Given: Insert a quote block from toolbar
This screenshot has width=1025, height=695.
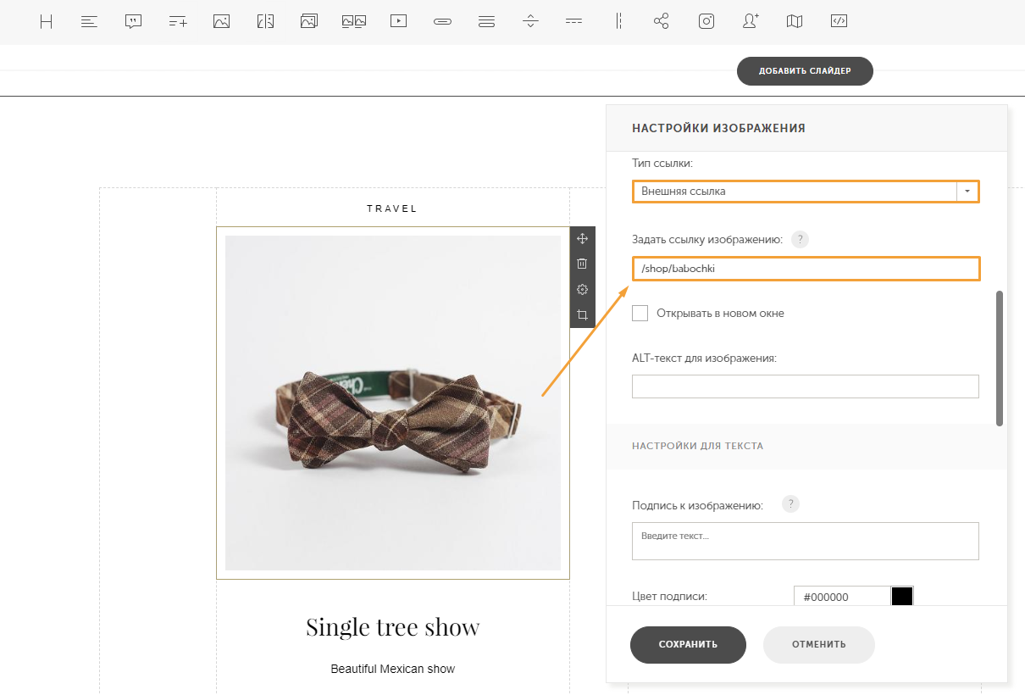Looking at the screenshot, I should [x=133, y=22].
